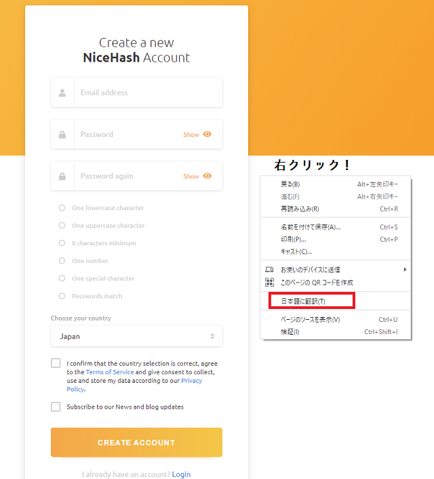Image resolution: width=434 pixels, height=479 pixels.
Task: Open the Privacy Policy link
Action: pos(134,385)
